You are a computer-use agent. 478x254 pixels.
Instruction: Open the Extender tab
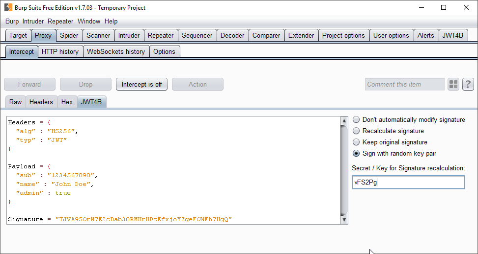(x=301, y=35)
